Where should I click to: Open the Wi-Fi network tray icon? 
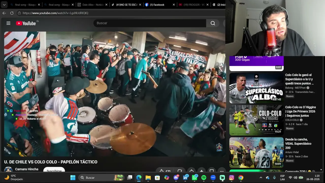click(290, 178)
